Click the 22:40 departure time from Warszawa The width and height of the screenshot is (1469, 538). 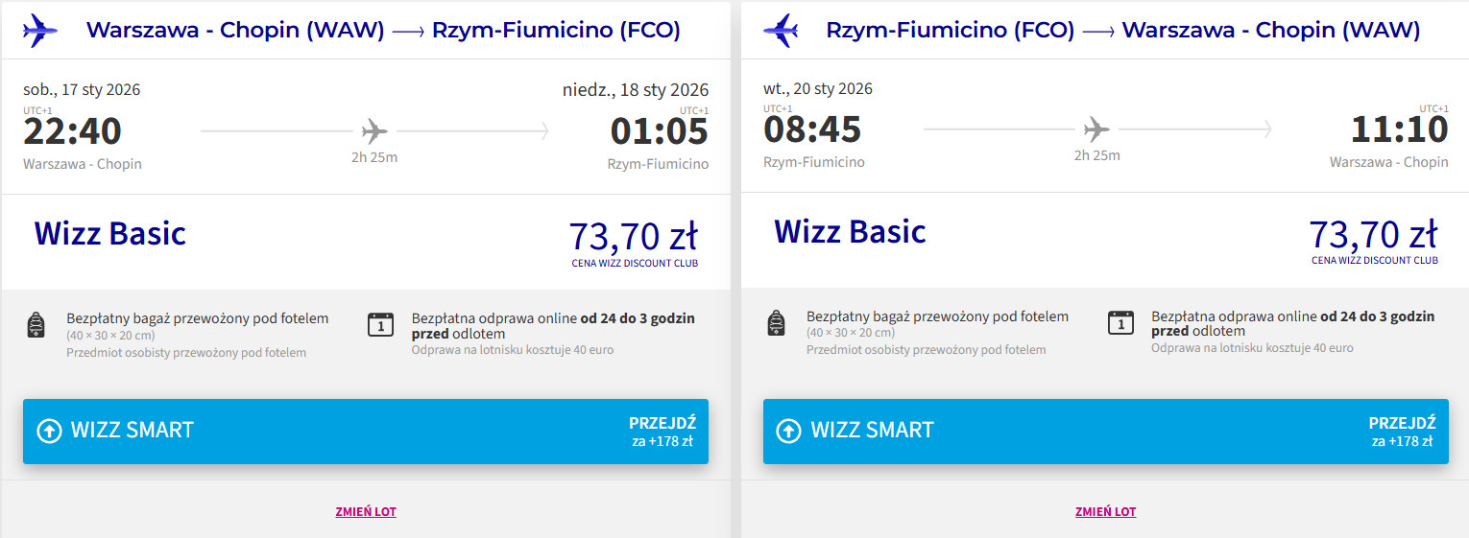(73, 131)
